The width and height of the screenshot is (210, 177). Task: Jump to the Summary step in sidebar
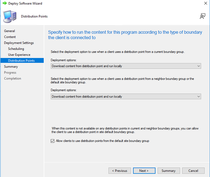tap(11, 67)
